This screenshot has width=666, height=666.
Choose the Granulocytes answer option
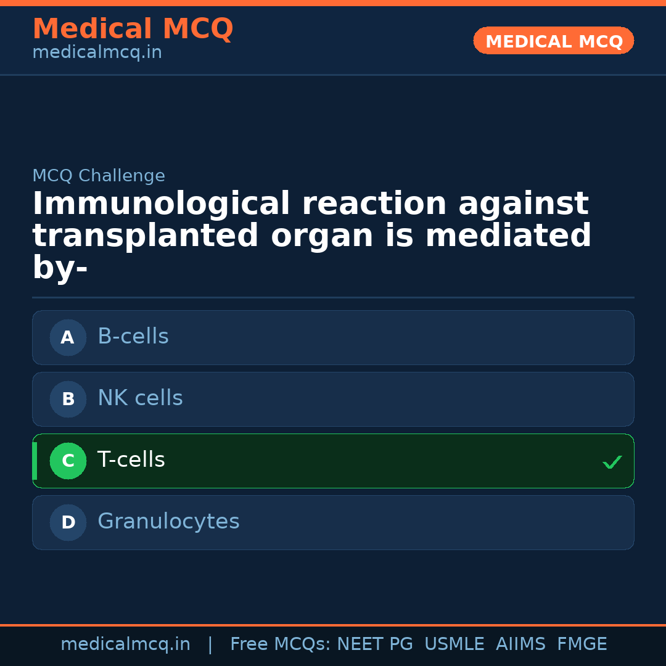pos(333,522)
